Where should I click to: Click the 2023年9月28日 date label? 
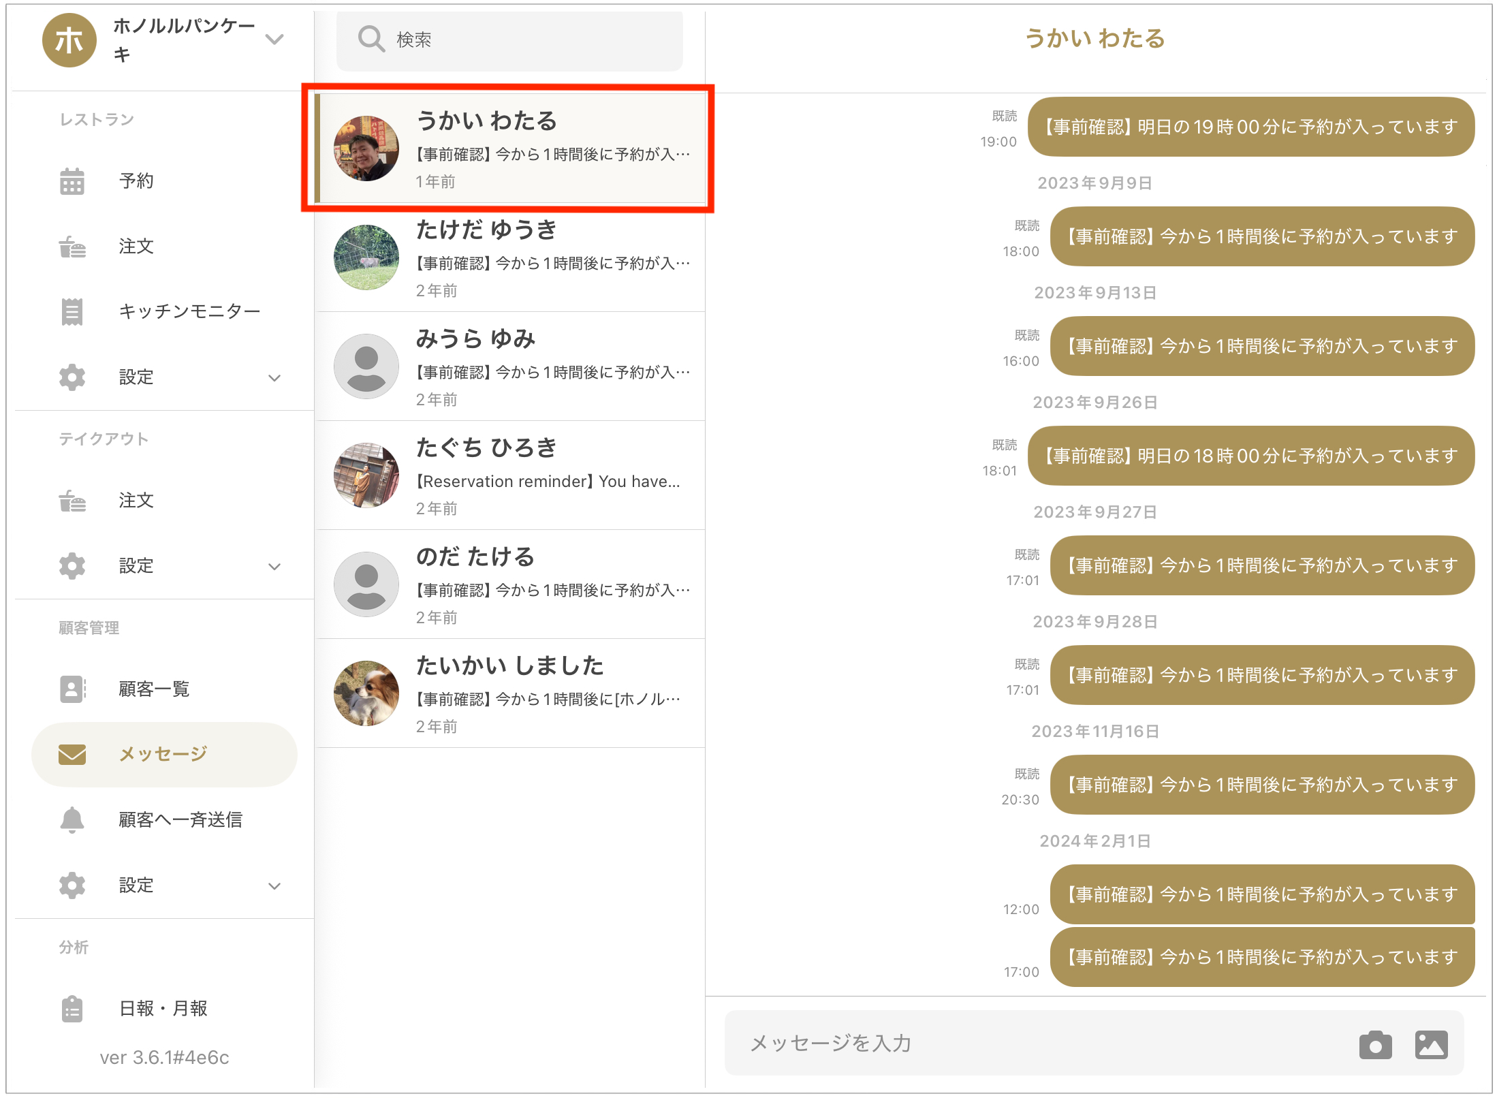point(1095,622)
